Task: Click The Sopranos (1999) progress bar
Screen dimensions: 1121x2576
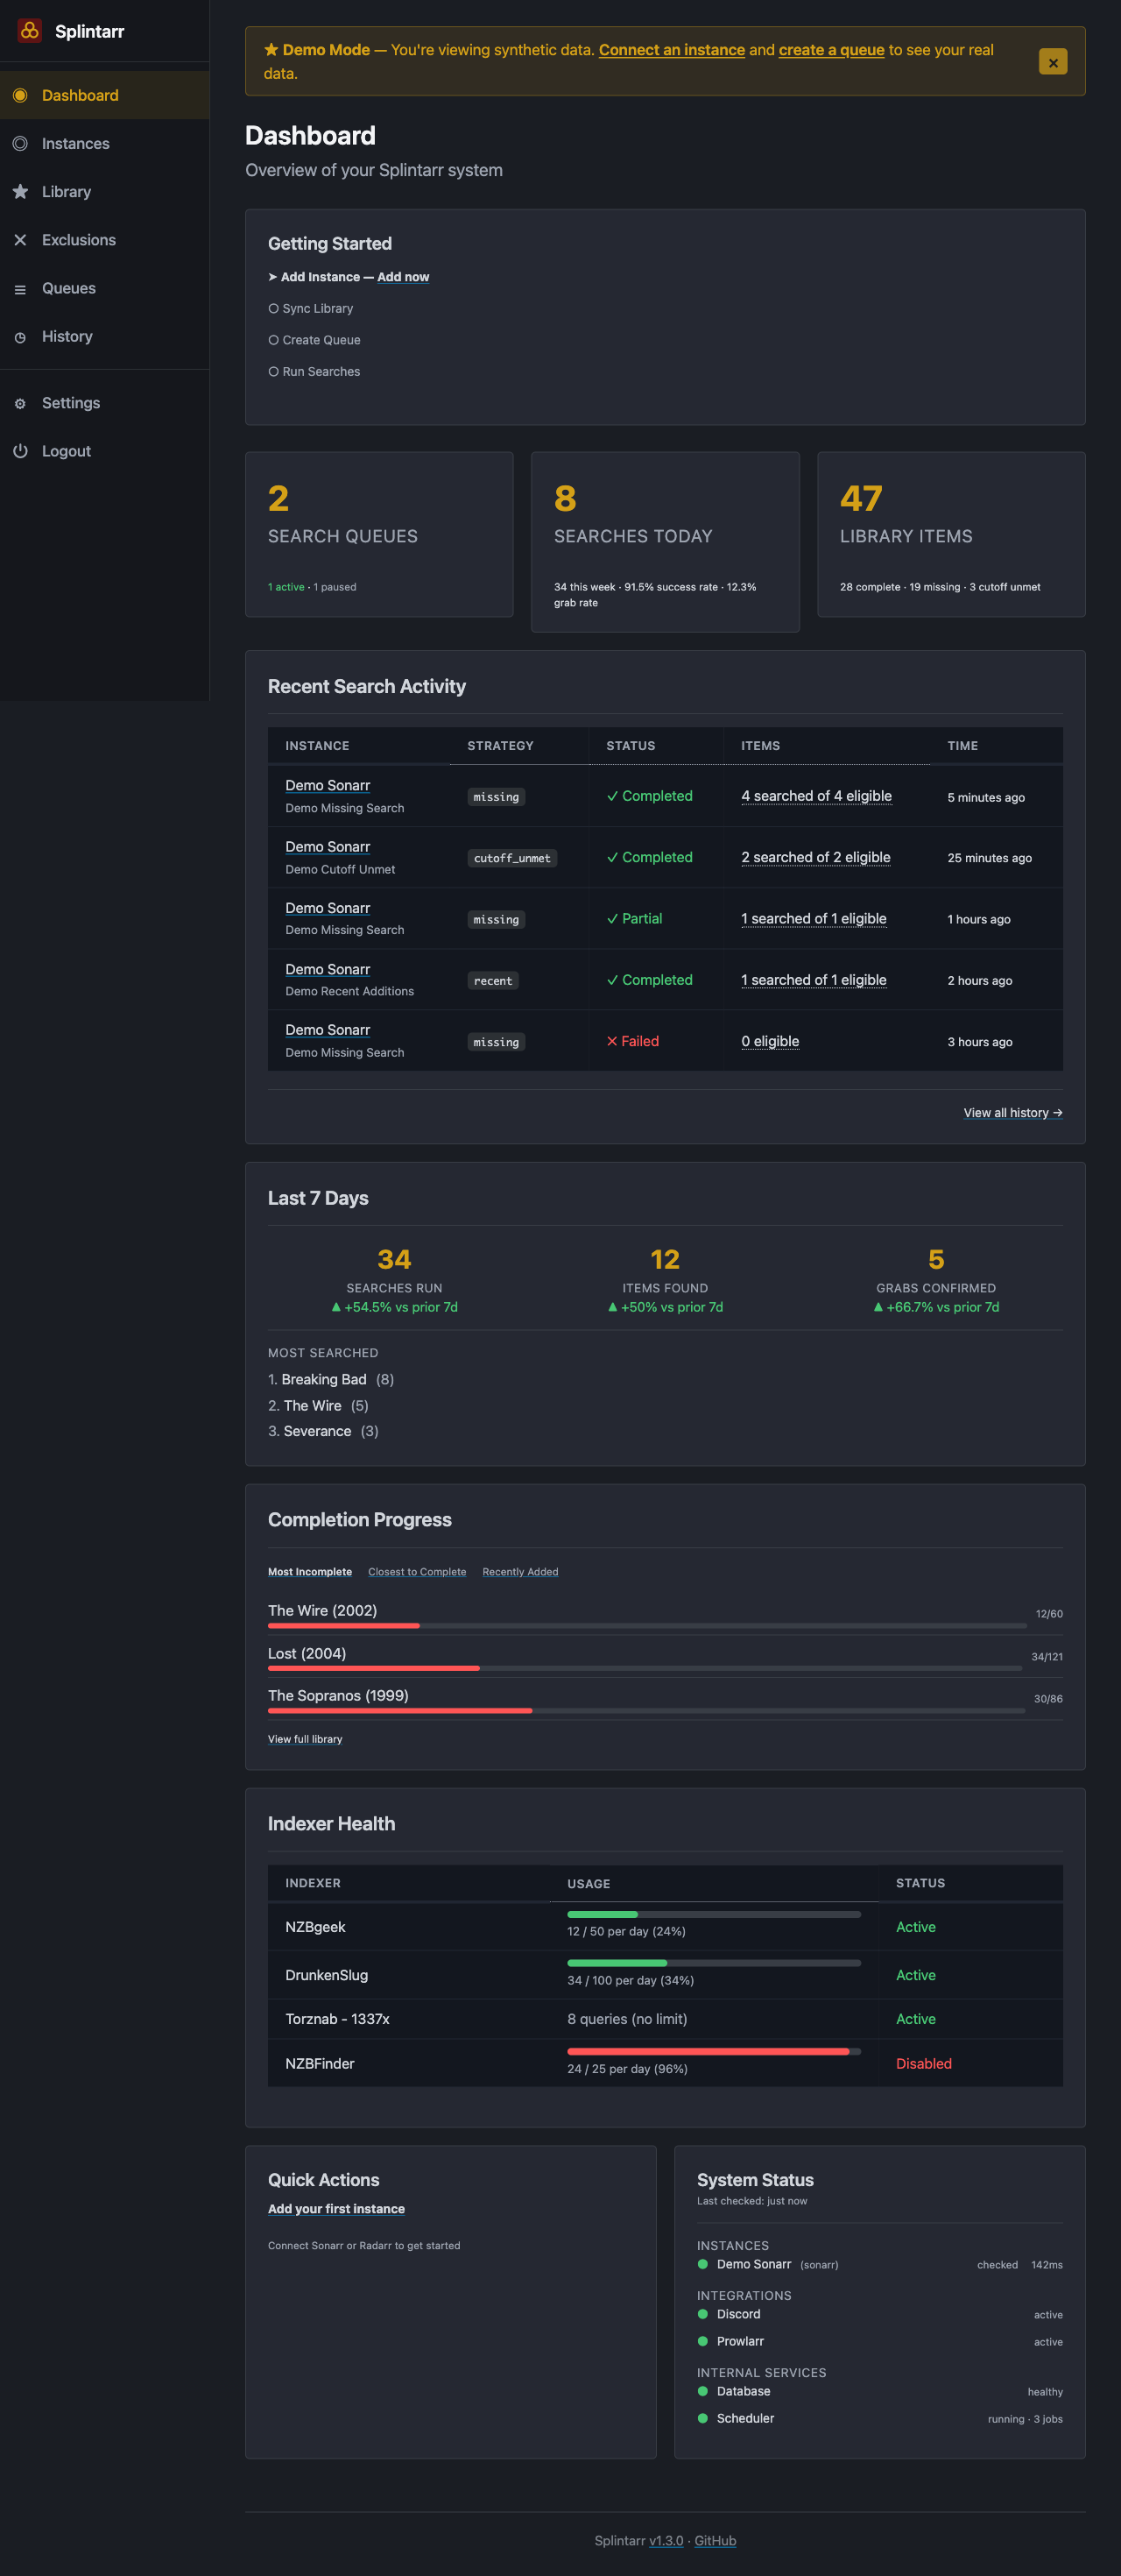Action: pyautogui.click(x=646, y=1711)
